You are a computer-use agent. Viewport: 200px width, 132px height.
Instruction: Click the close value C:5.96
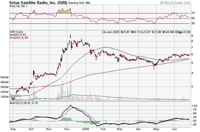[x=157, y=32]
